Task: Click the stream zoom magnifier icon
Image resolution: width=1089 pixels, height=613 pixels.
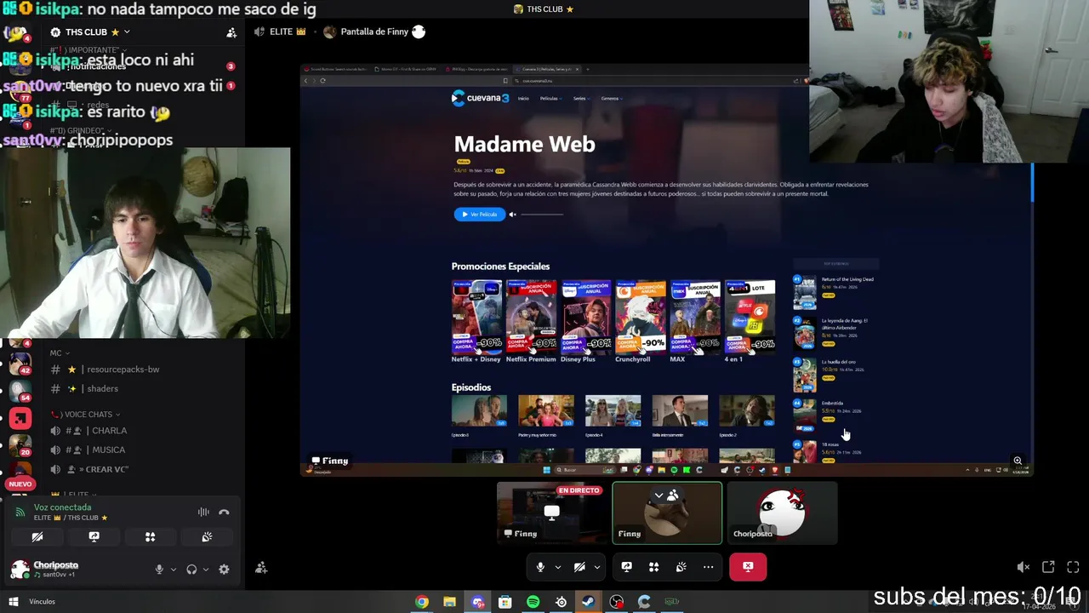Action: coord(1018,461)
